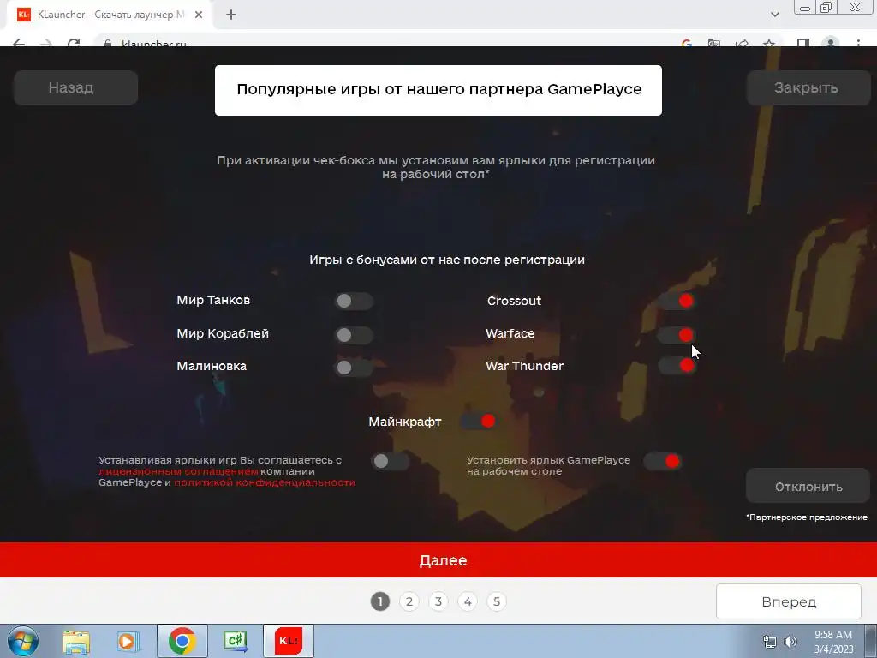Open the Chrome tab search dropdown arrow
The image size is (877, 658).
pyautogui.click(x=774, y=15)
